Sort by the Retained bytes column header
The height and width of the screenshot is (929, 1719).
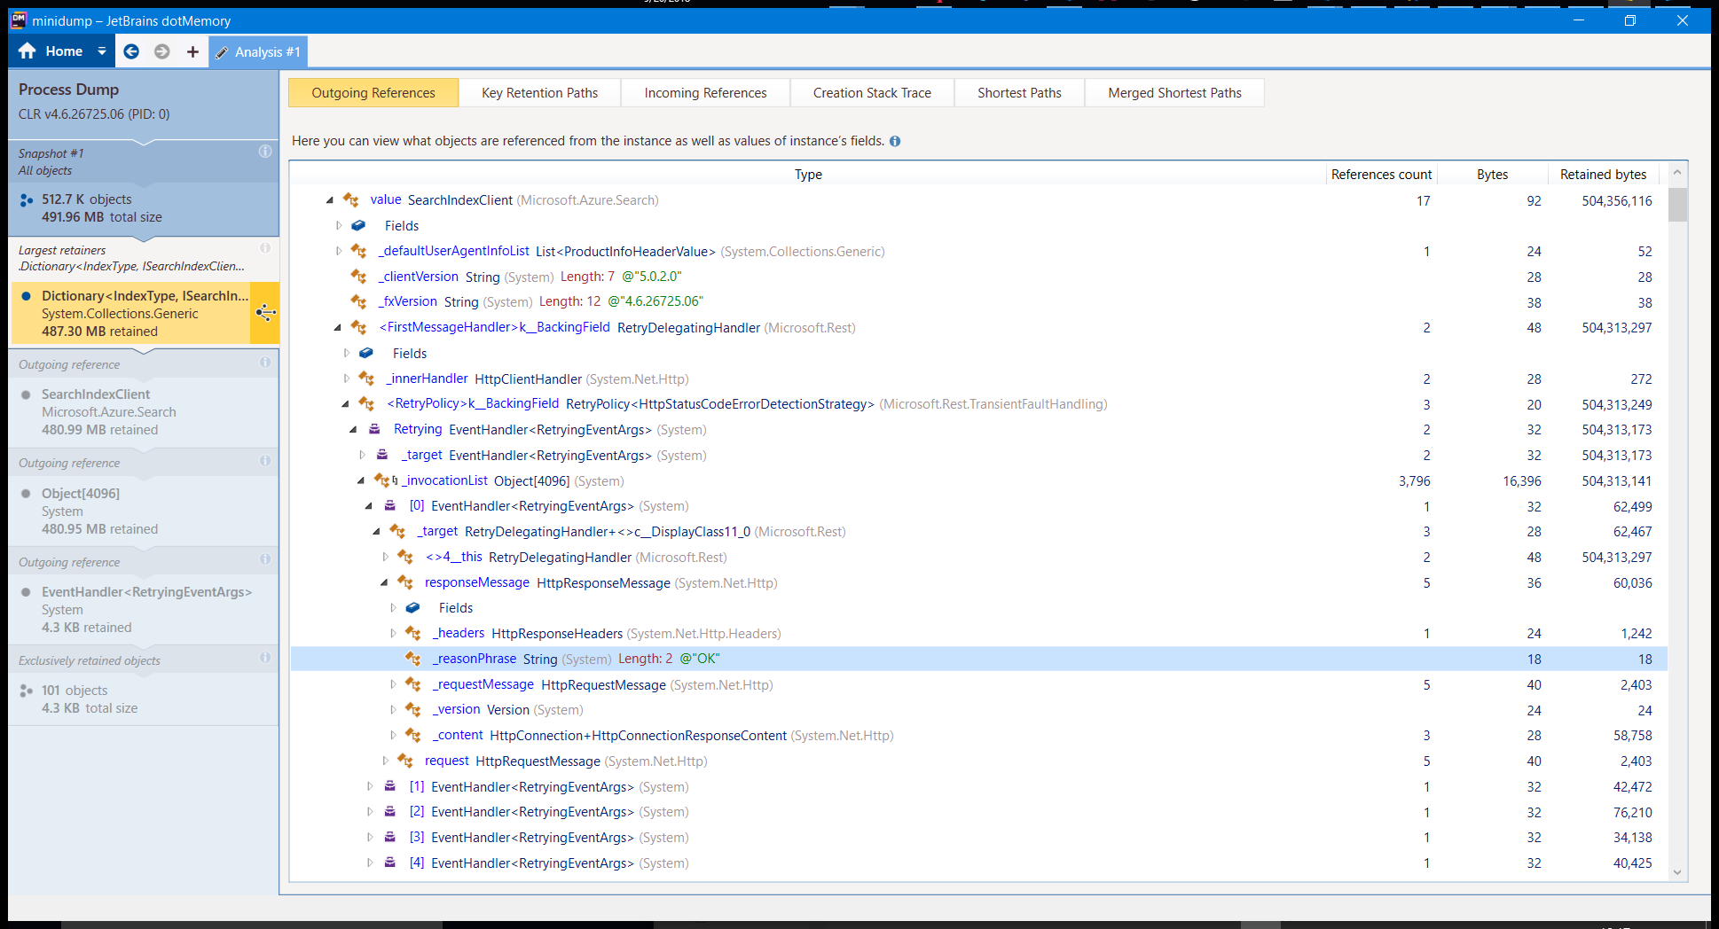point(1604,175)
